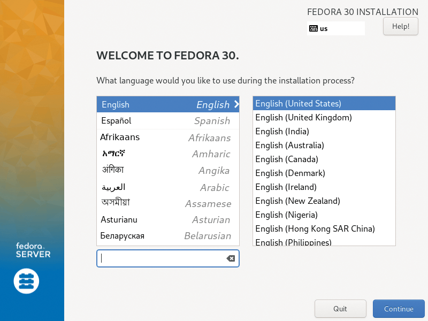Viewport: 428px width, 321px height.
Task: Select the Assamese language row
Action: pos(168,203)
